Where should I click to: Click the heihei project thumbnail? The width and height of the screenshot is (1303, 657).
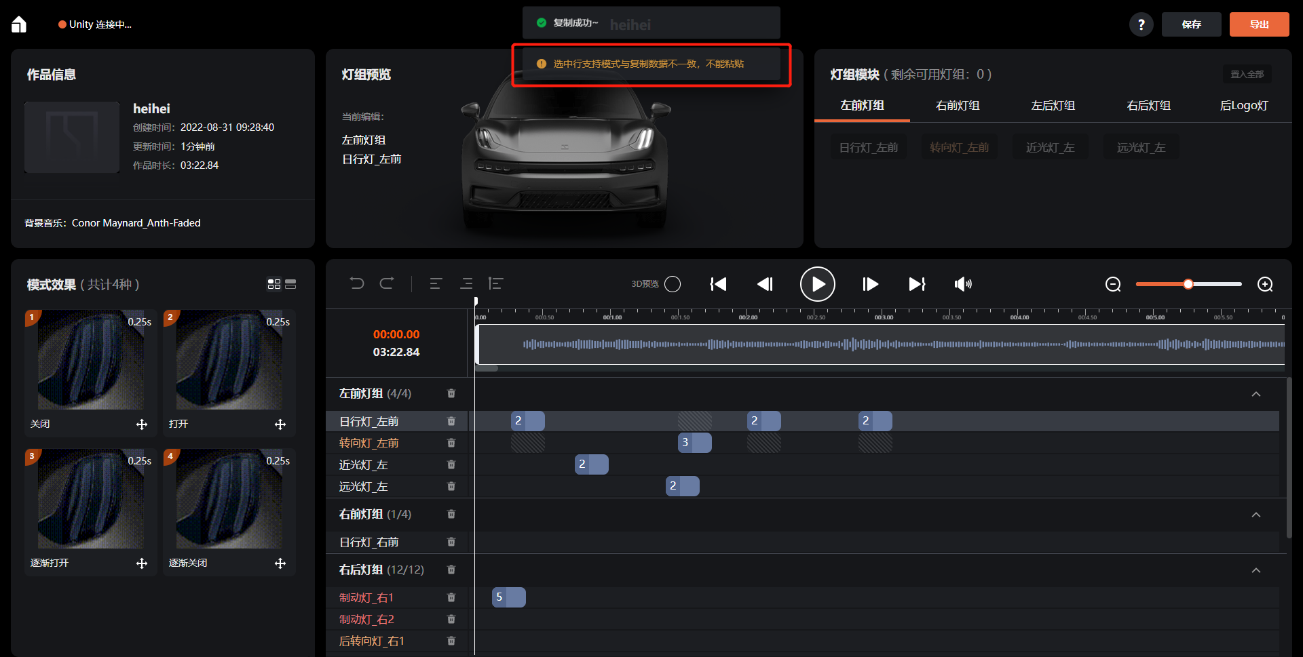[x=72, y=137]
